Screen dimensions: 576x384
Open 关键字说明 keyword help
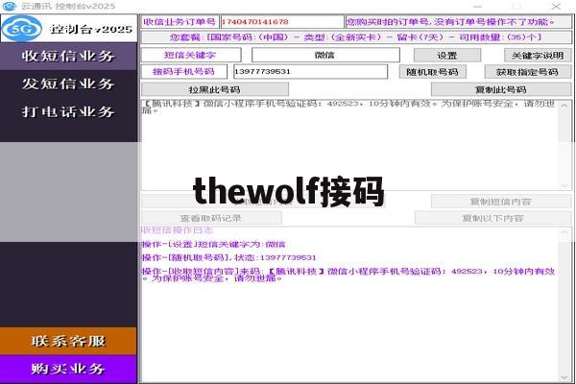click(x=538, y=56)
